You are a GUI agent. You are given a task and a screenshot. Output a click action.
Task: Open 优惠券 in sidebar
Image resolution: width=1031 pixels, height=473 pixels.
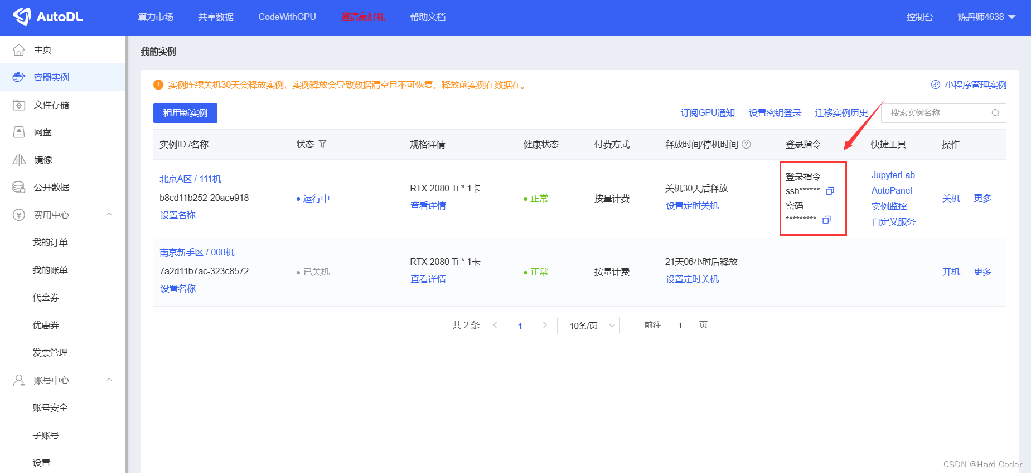tap(46, 325)
